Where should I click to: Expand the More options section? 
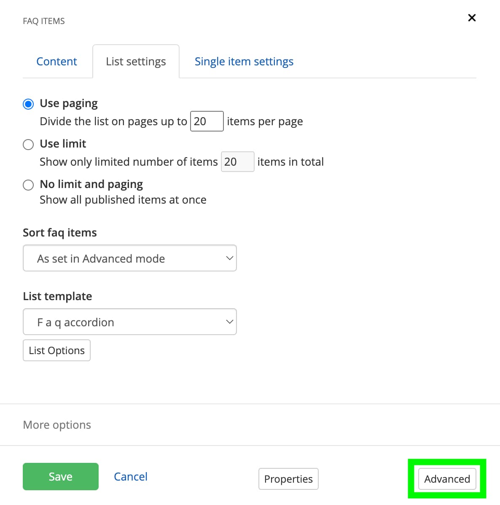(56, 425)
